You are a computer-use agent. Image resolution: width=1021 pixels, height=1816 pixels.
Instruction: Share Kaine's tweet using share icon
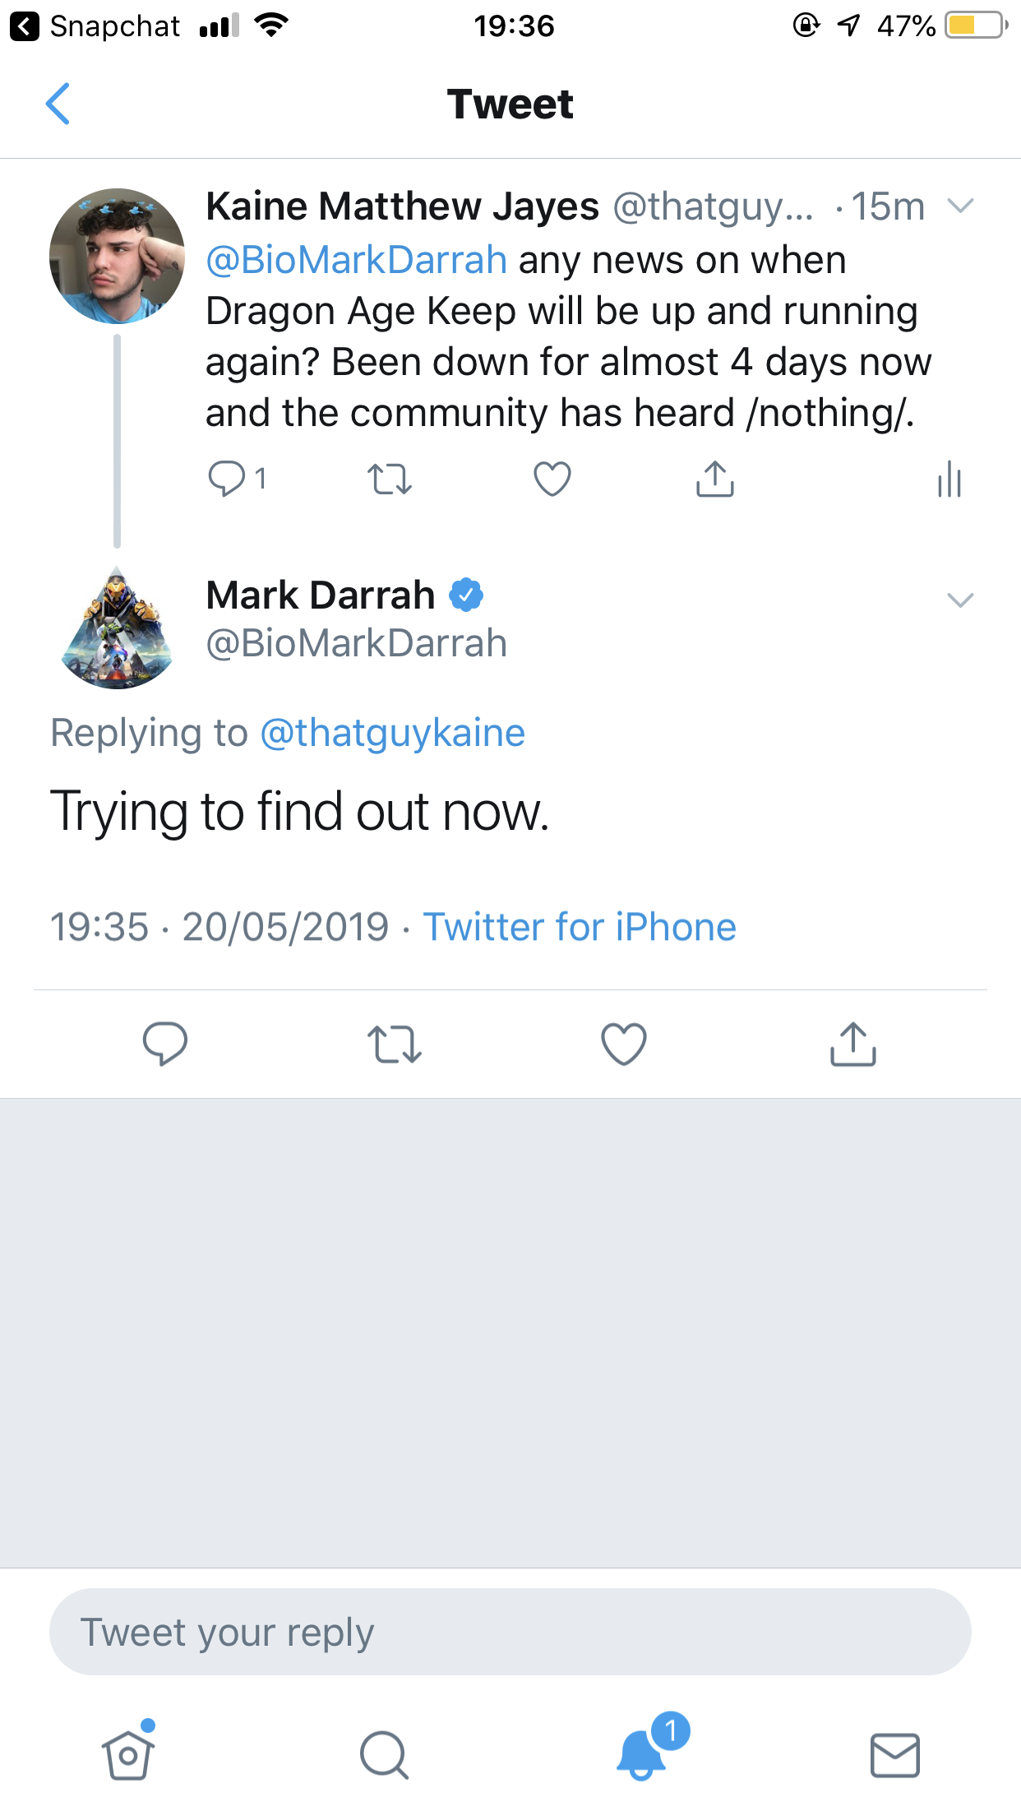tap(714, 479)
